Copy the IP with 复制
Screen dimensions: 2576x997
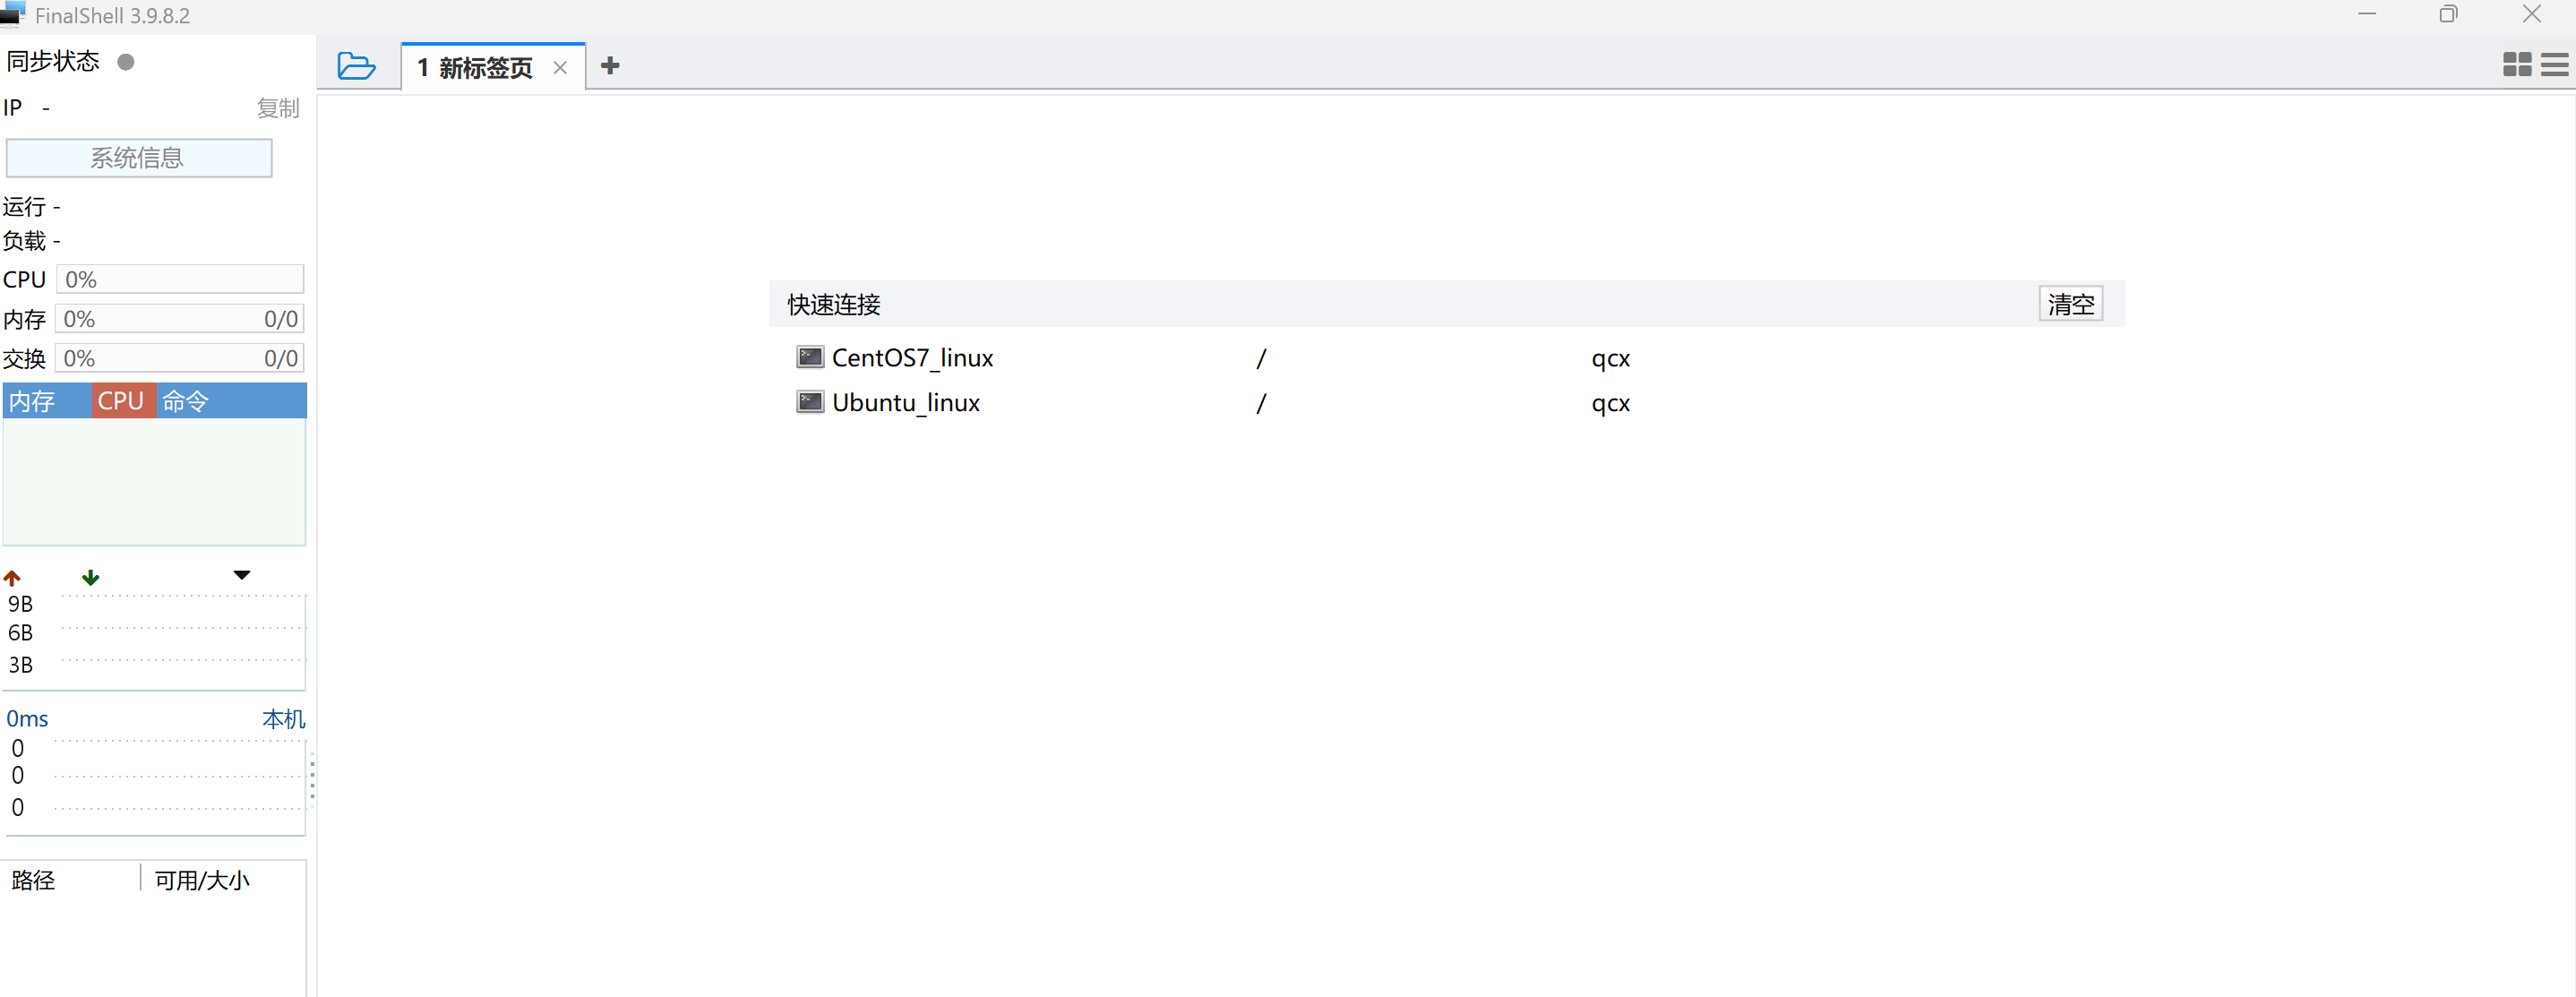[x=278, y=108]
